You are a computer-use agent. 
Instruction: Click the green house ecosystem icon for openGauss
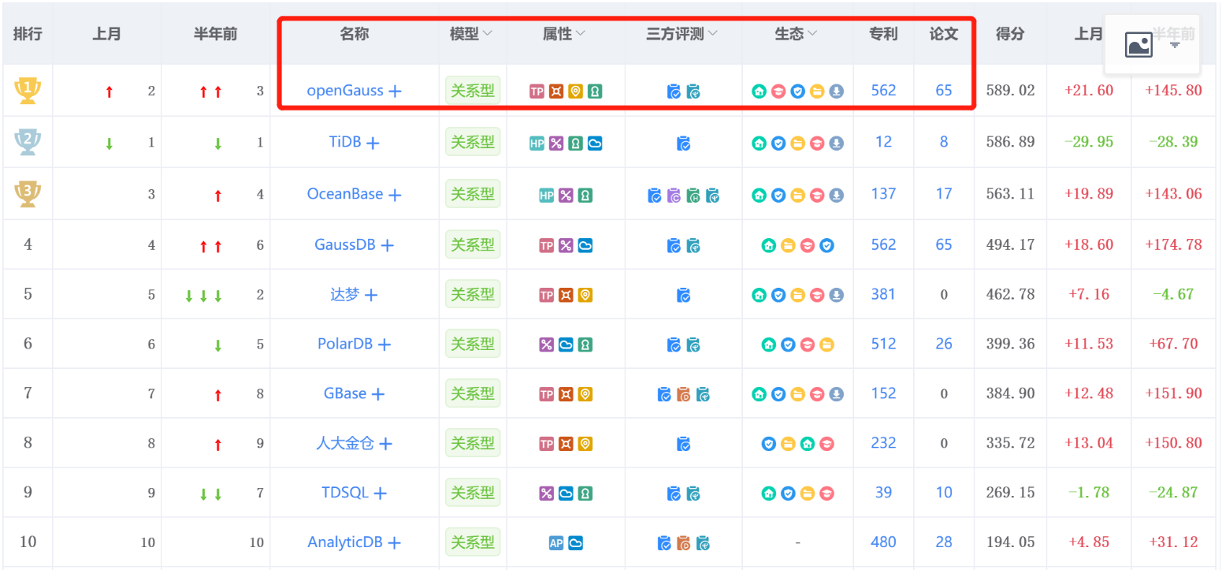tap(759, 91)
